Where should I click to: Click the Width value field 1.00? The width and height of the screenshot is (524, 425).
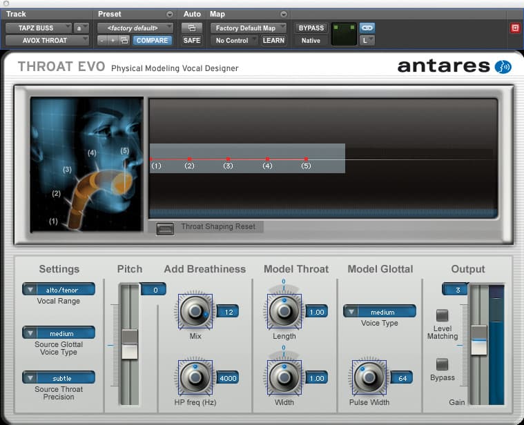tap(317, 378)
